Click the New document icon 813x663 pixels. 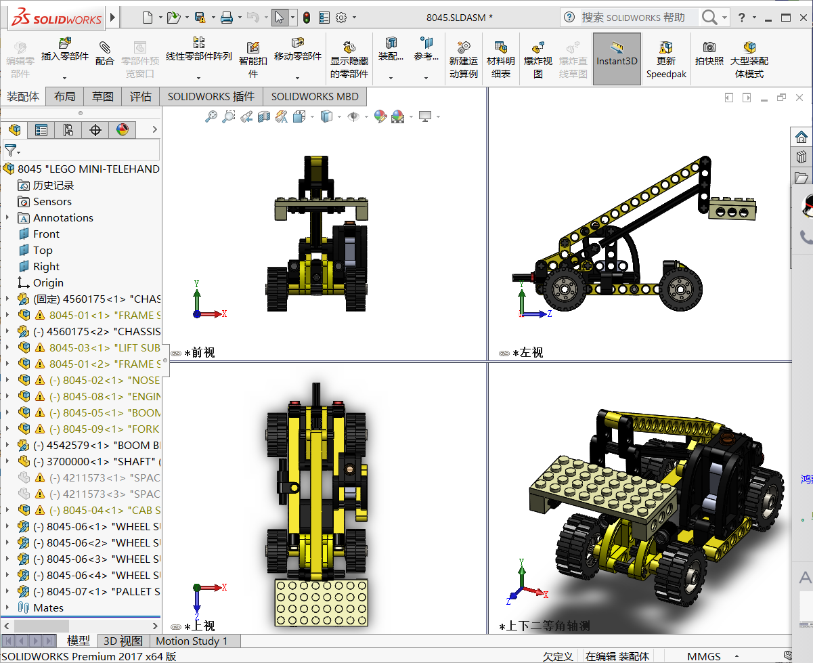148,18
